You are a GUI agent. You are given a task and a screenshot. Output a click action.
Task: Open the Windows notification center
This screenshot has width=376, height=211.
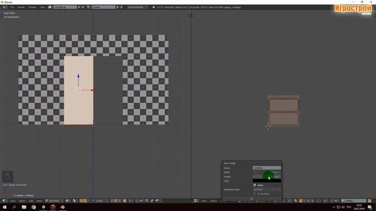[x=370, y=207]
